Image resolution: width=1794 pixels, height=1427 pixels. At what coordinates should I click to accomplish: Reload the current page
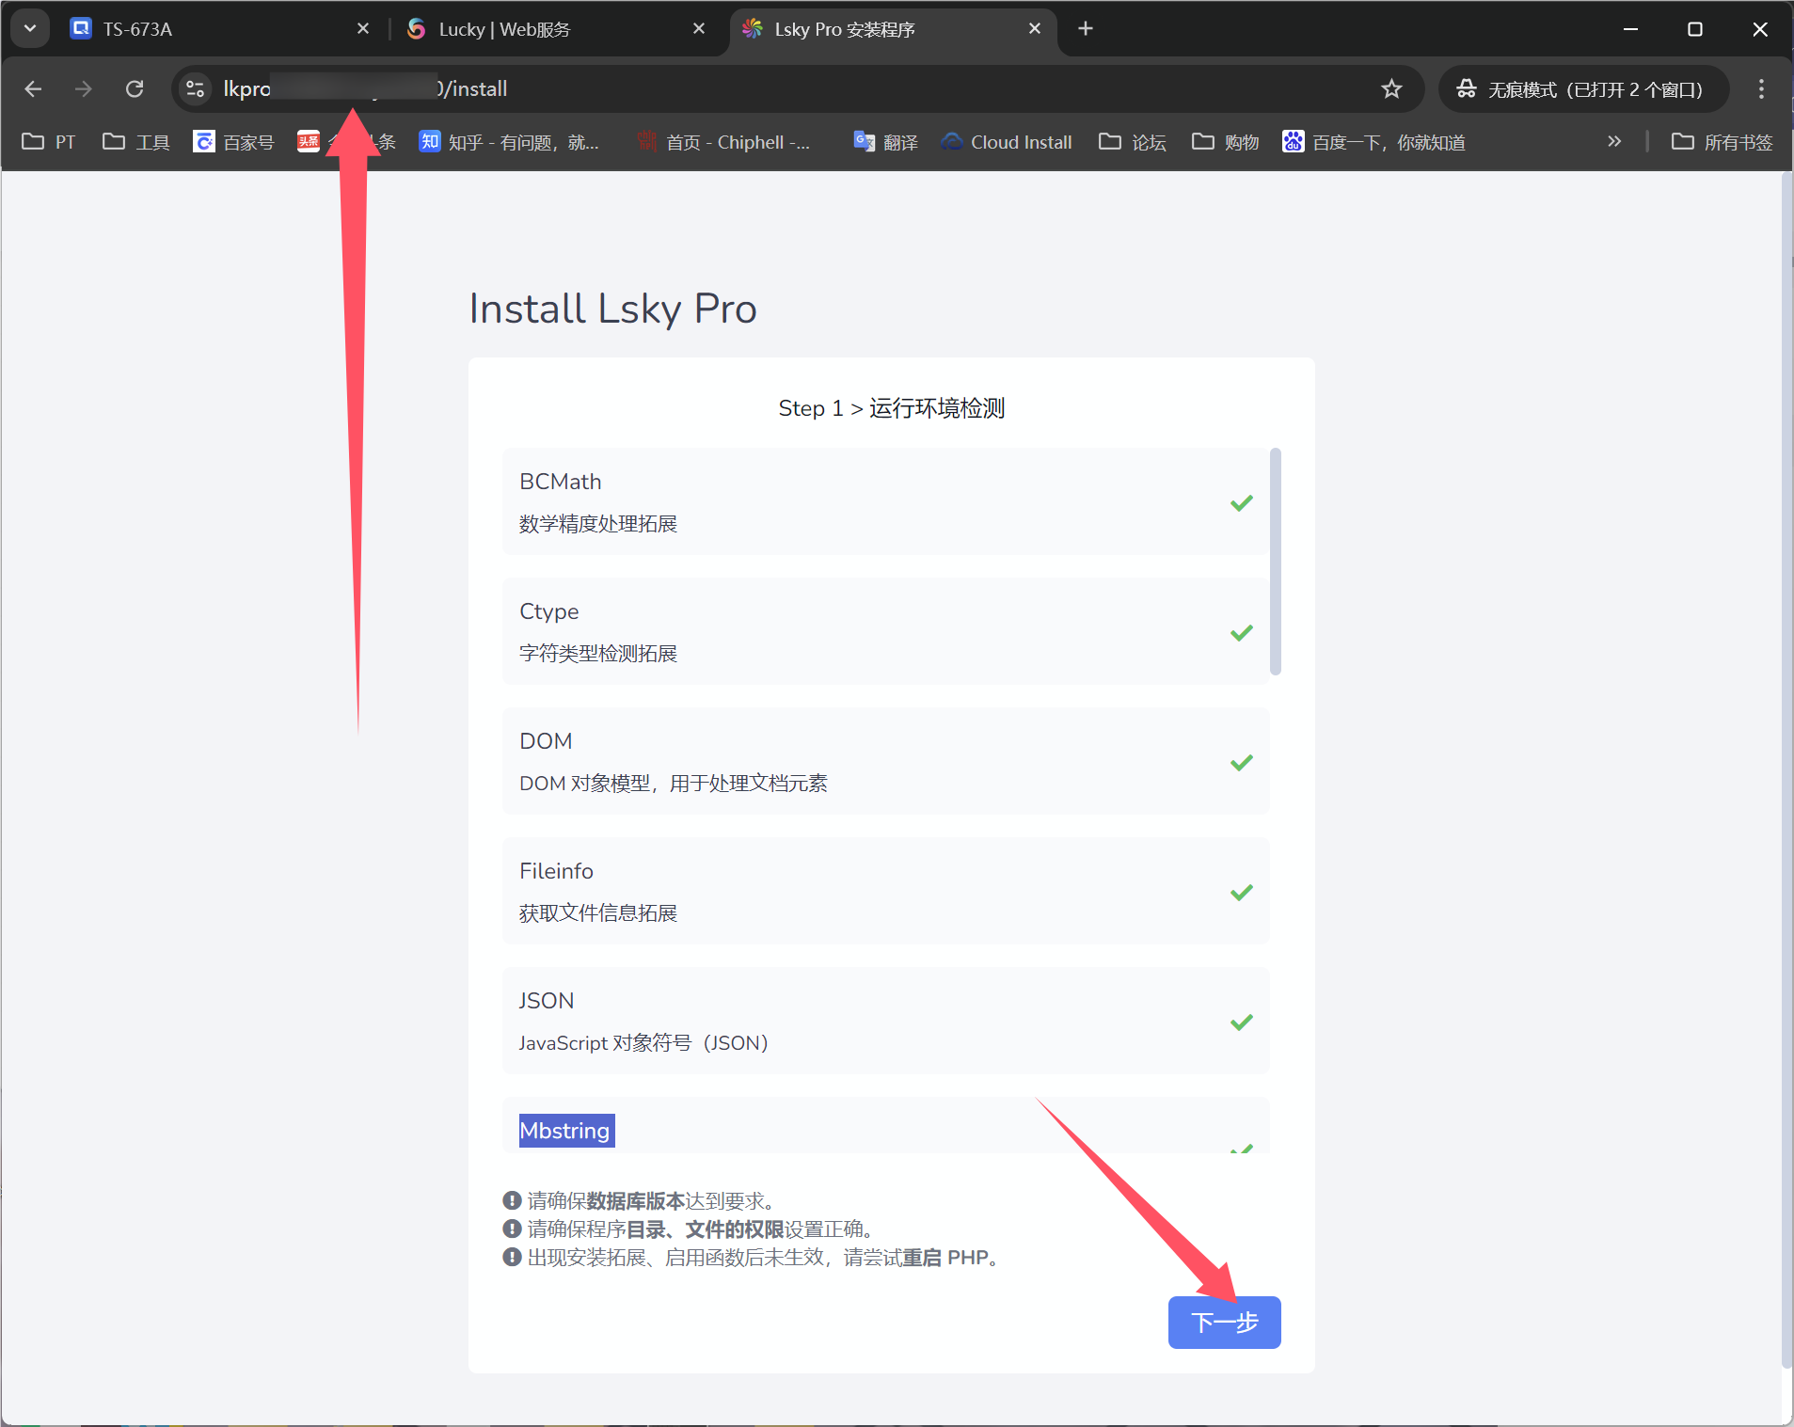(x=135, y=88)
